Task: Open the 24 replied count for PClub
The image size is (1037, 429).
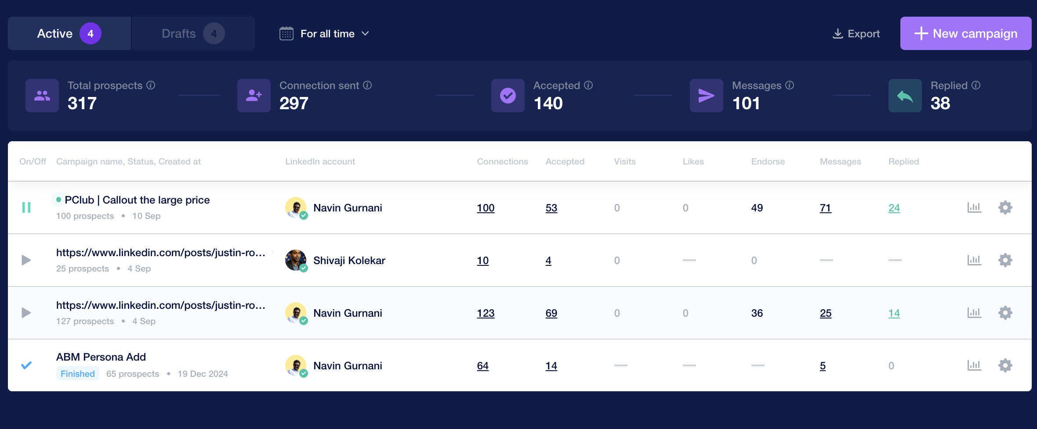Action: point(895,208)
